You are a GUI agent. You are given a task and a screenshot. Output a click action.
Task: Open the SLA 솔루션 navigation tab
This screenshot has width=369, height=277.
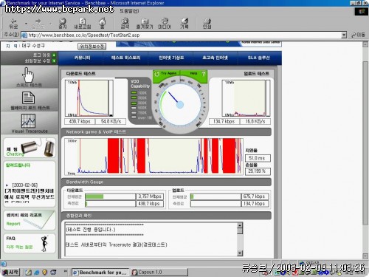coord(258,58)
